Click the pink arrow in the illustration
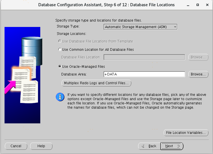This screenshot has height=154, width=213. [10, 87]
